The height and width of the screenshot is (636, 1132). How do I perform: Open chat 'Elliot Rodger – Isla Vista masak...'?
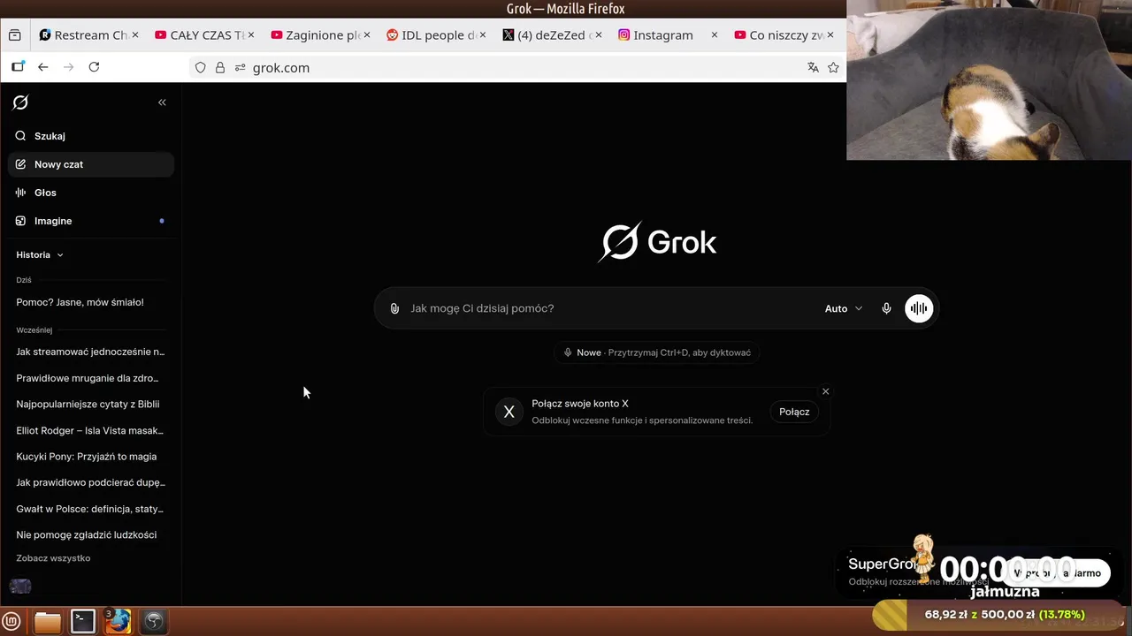click(91, 430)
